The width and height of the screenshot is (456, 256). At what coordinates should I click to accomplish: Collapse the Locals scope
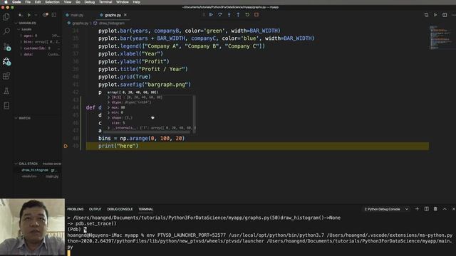pyautogui.click(x=26, y=29)
